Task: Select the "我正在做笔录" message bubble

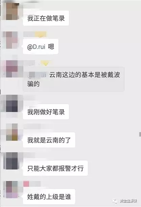Action: tap(46, 18)
